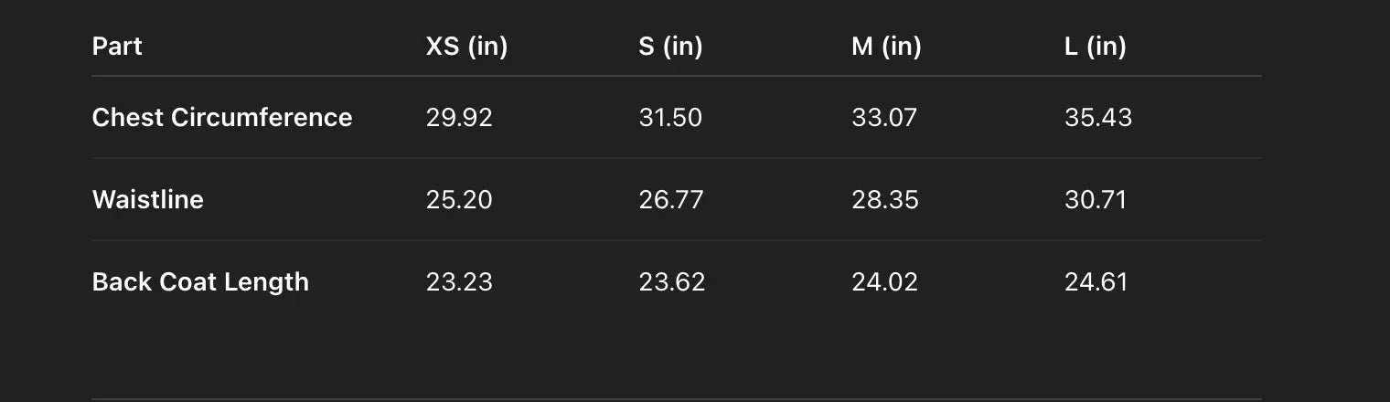Select the S (in) column header

(670, 47)
